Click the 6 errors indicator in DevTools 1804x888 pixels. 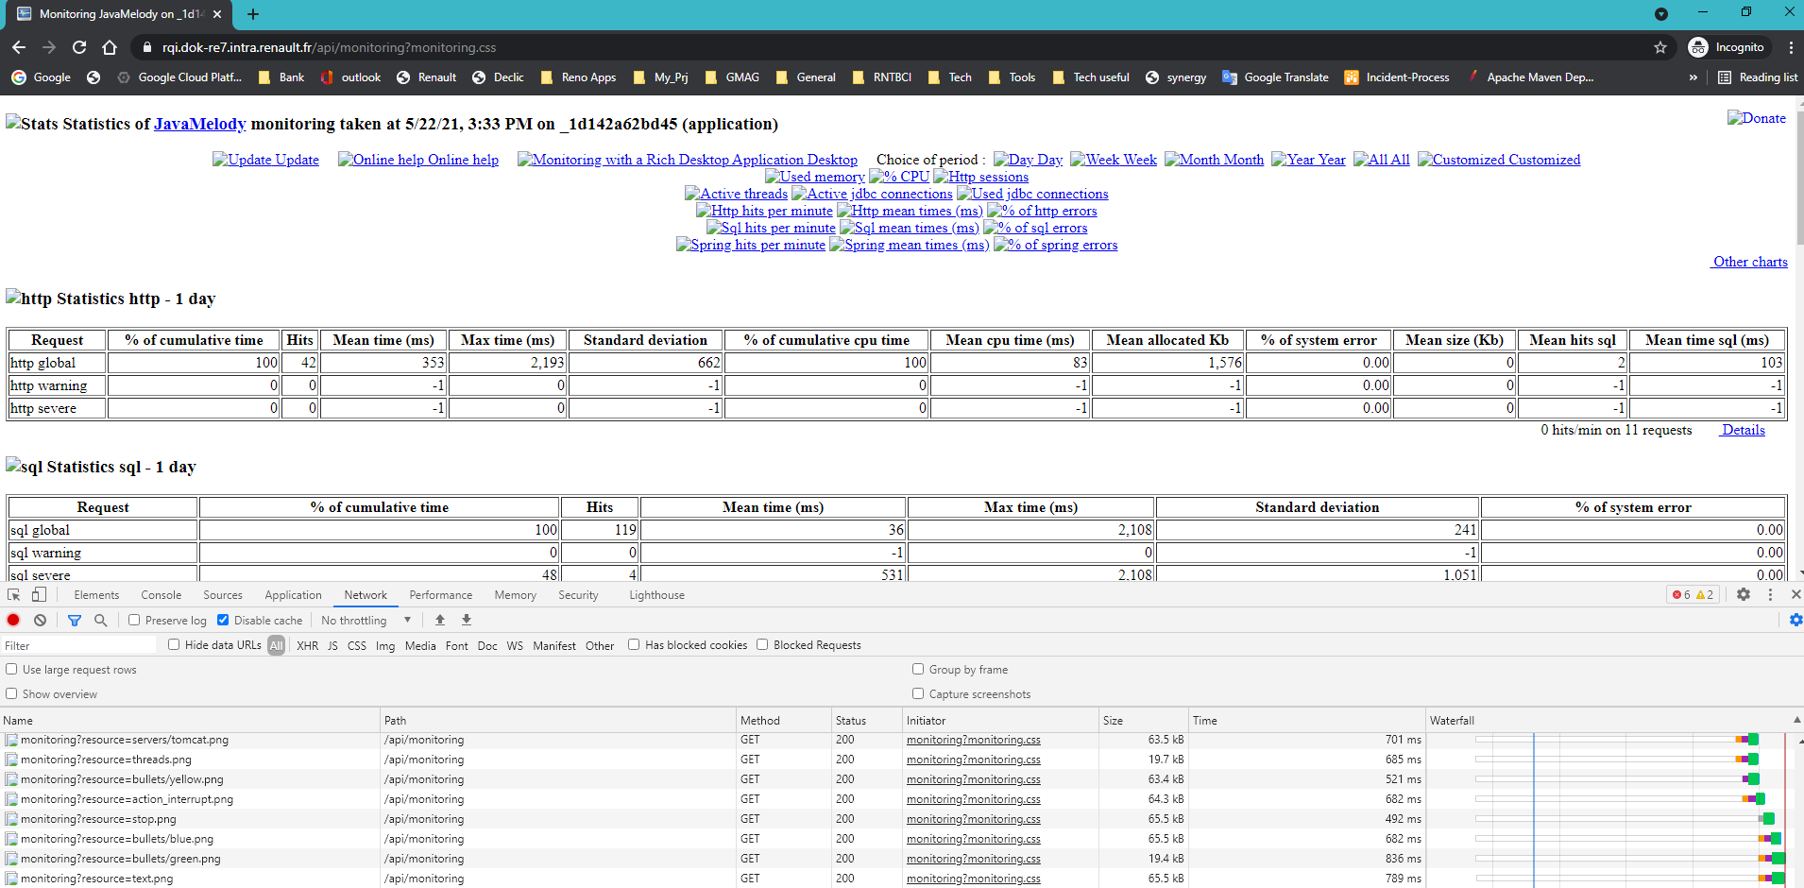coord(1681,595)
